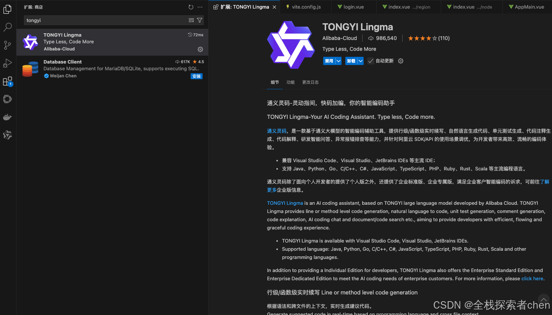
Task: Open the Search view in activity bar
Action: [7, 27]
